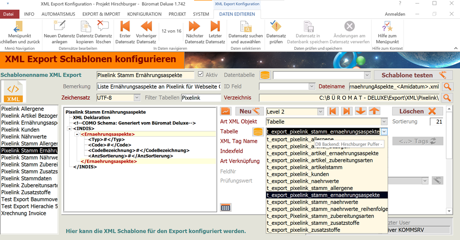Click the orange move-down arrow button
This screenshot has width=460, height=240.
point(360,111)
